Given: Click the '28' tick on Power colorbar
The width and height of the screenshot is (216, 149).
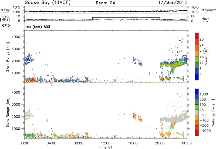Looking at the screenshot, I should (x=201, y=39).
